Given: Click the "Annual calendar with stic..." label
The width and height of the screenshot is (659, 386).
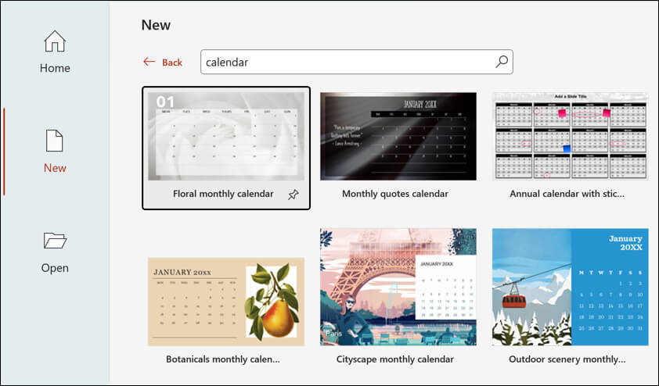Looking at the screenshot, I should pyautogui.click(x=567, y=194).
